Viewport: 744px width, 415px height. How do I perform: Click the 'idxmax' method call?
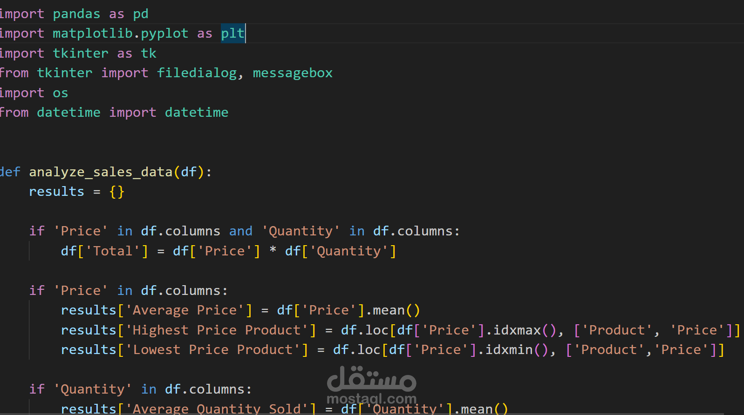click(517, 330)
